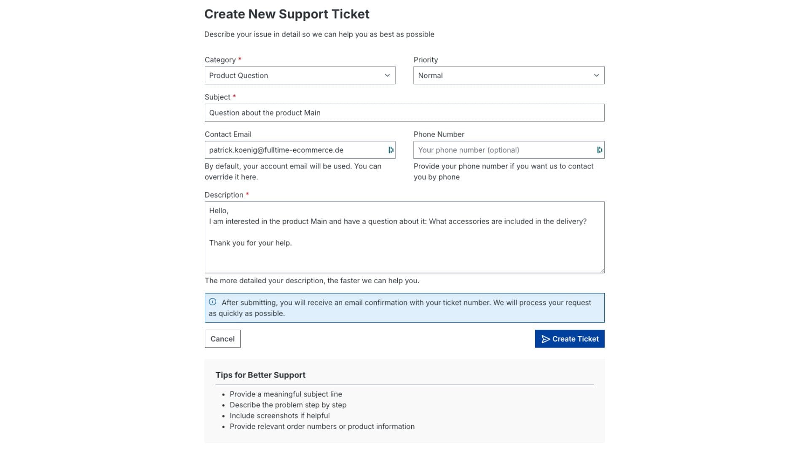Click the blue email confirmation notice banner
Image resolution: width=809 pixels, height=455 pixels.
point(404,308)
